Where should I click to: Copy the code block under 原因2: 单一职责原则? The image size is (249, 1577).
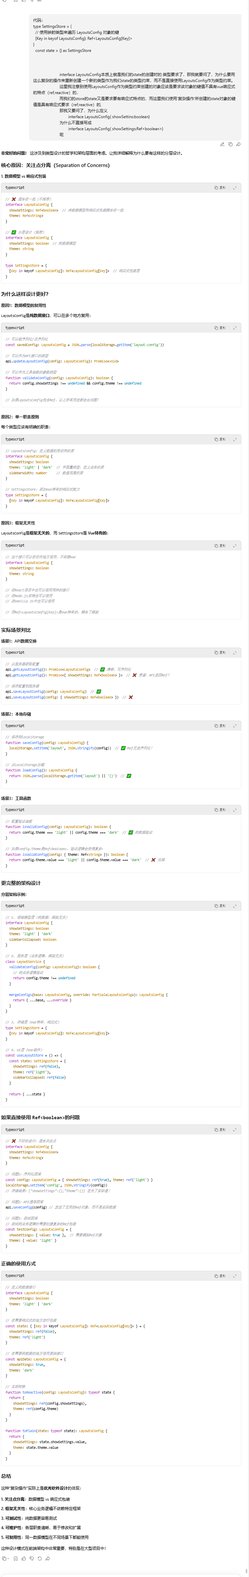[220, 439]
